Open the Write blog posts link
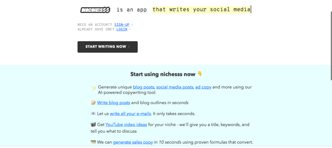 click(113, 103)
